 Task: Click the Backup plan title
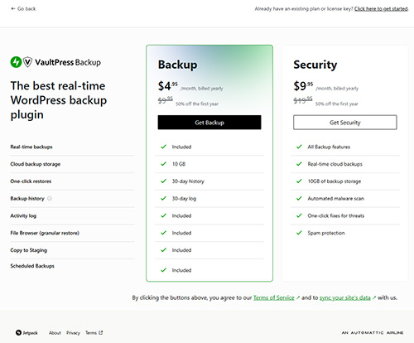coord(178,65)
